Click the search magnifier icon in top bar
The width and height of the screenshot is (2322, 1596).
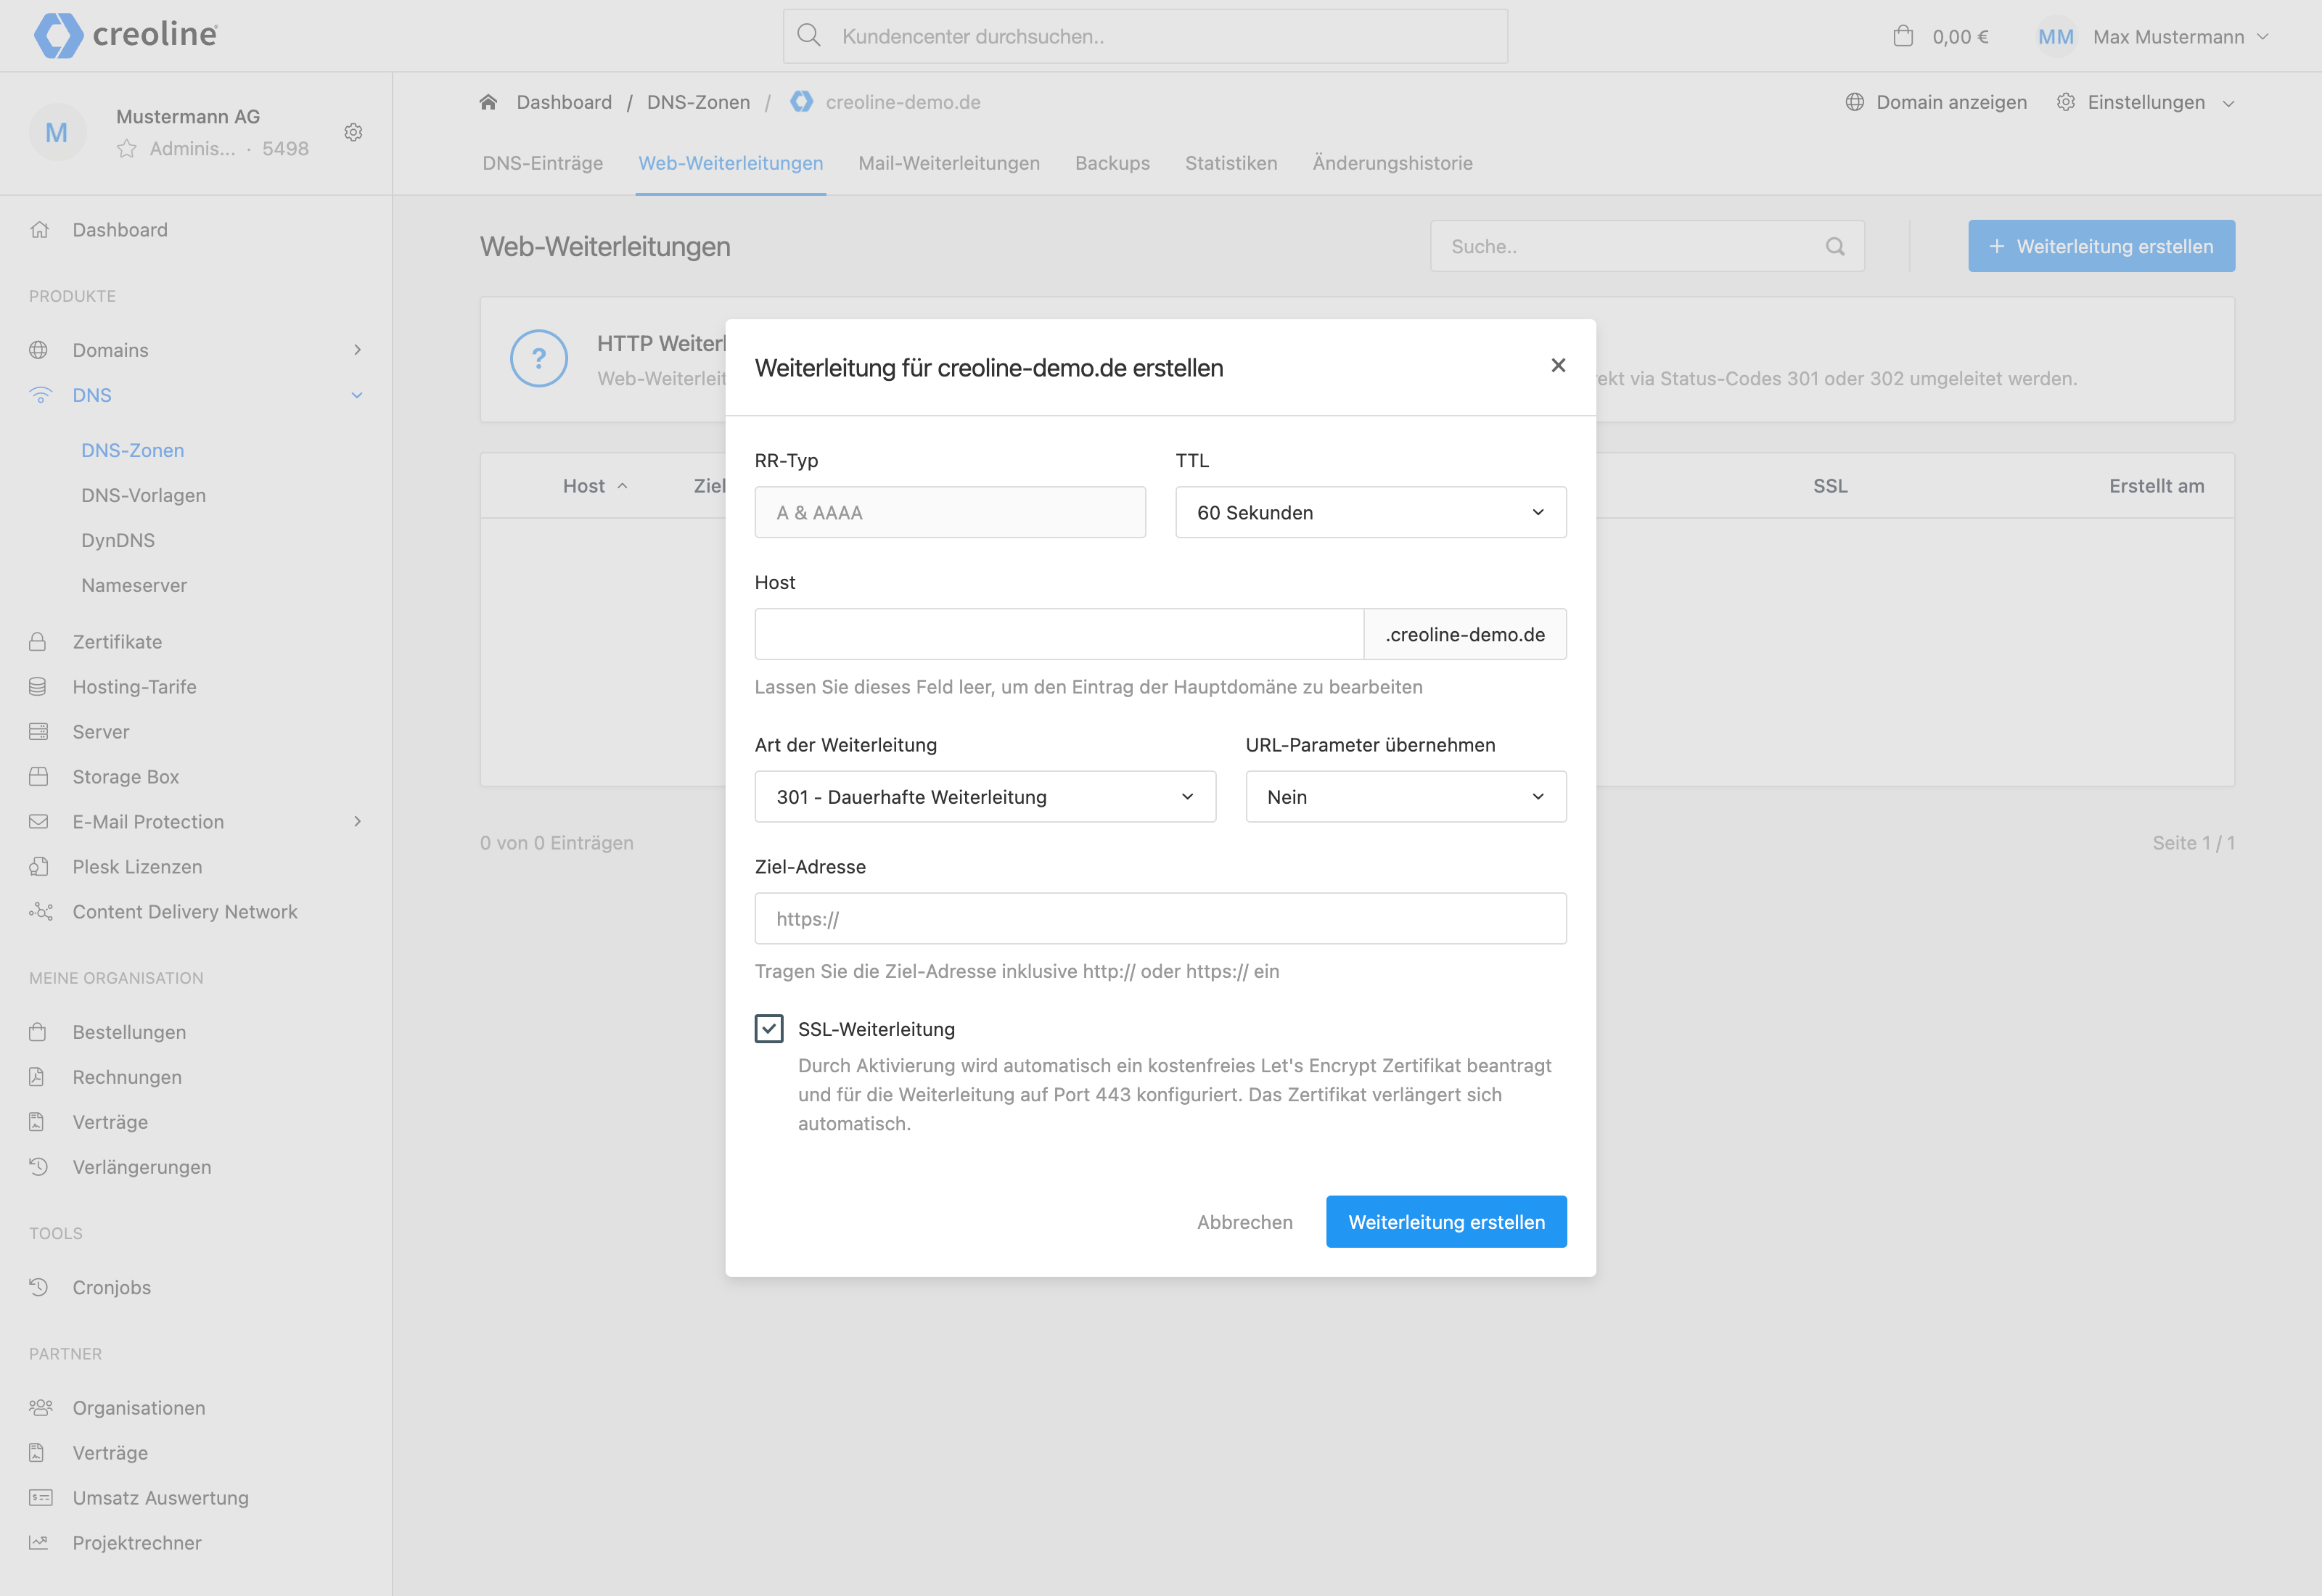(809, 36)
